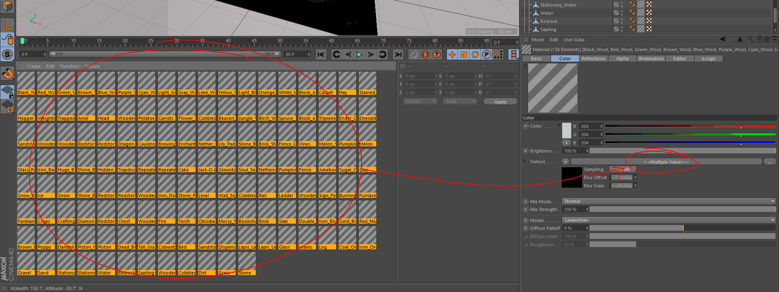Toggle parameter keying P icon
Viewport: 779px width, 292px height.
click(487, 54)
